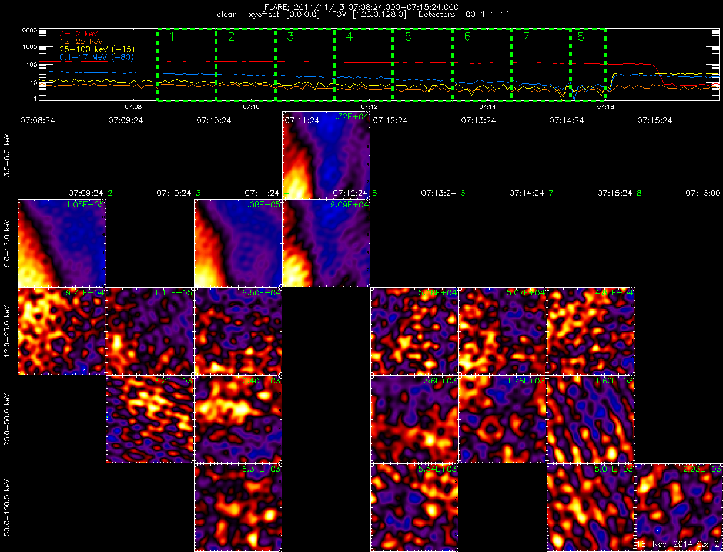
Task: Click the 07:16 tick on the time axis
Action: point(605,107)
